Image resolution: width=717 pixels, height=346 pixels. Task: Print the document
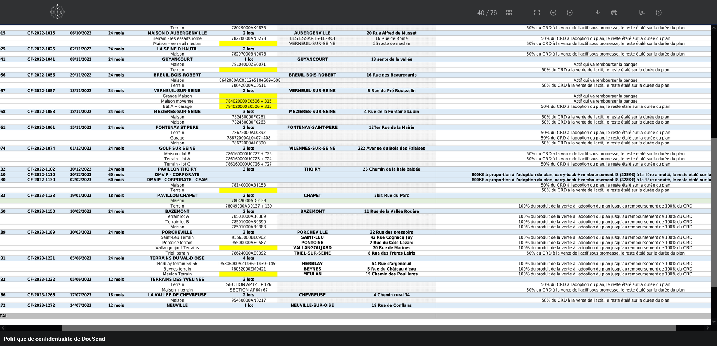coord(614,13)
